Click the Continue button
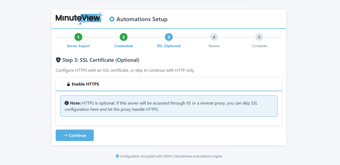This screenshot has height=165, width=340. coord(74,135)
